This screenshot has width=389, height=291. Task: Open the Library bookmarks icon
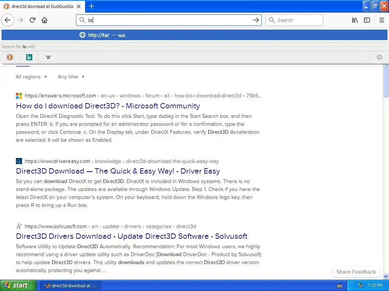(x=355, y=20)
